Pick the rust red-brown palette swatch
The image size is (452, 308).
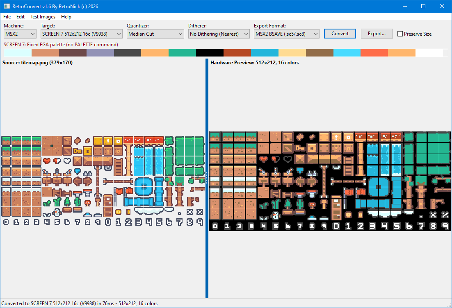coord(237,53)
